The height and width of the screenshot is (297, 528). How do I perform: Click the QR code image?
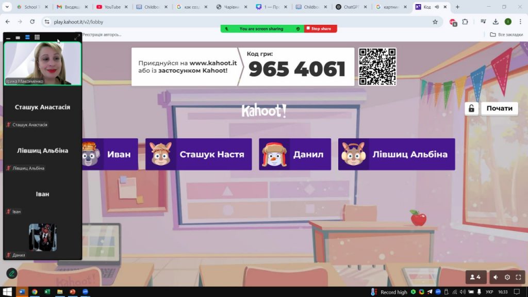coord(377,67)
